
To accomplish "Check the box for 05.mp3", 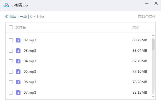I will click(x=11, y=72).
